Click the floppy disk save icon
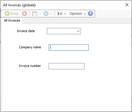Viewport: 132px width, 112px height. pos(35,14)
